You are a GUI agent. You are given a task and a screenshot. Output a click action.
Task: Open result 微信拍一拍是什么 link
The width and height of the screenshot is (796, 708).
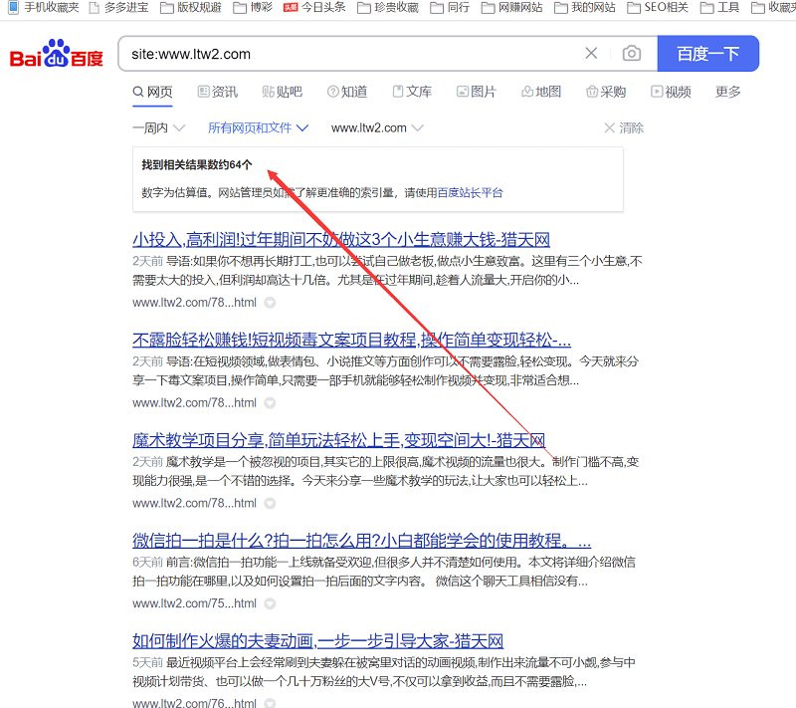tap(361, 541)
